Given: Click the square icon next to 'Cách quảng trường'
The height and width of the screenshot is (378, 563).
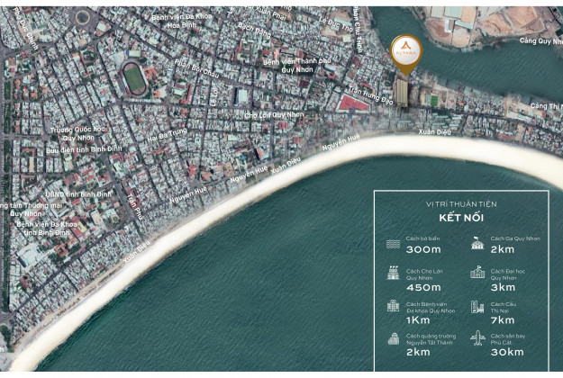Looking at the screenshot, I should click(x=394, y=339).
